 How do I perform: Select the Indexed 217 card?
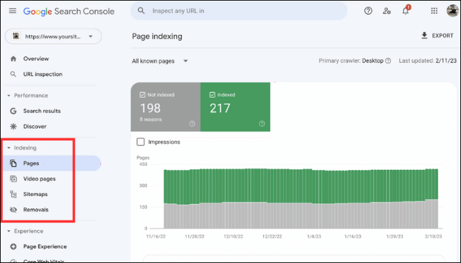pos(235,107)
